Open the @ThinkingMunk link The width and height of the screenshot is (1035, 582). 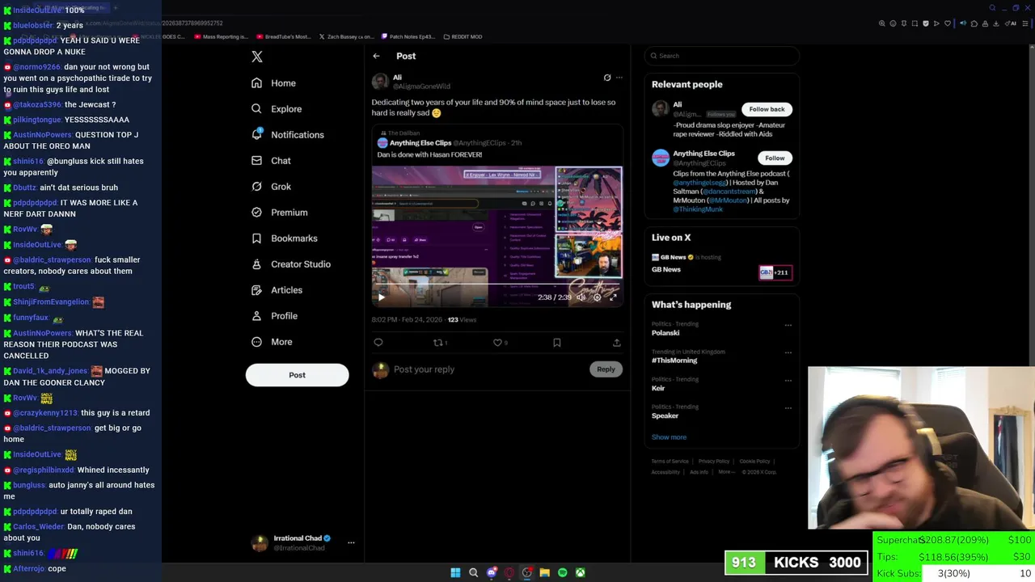pyautogui.click(x=698, y=209)
